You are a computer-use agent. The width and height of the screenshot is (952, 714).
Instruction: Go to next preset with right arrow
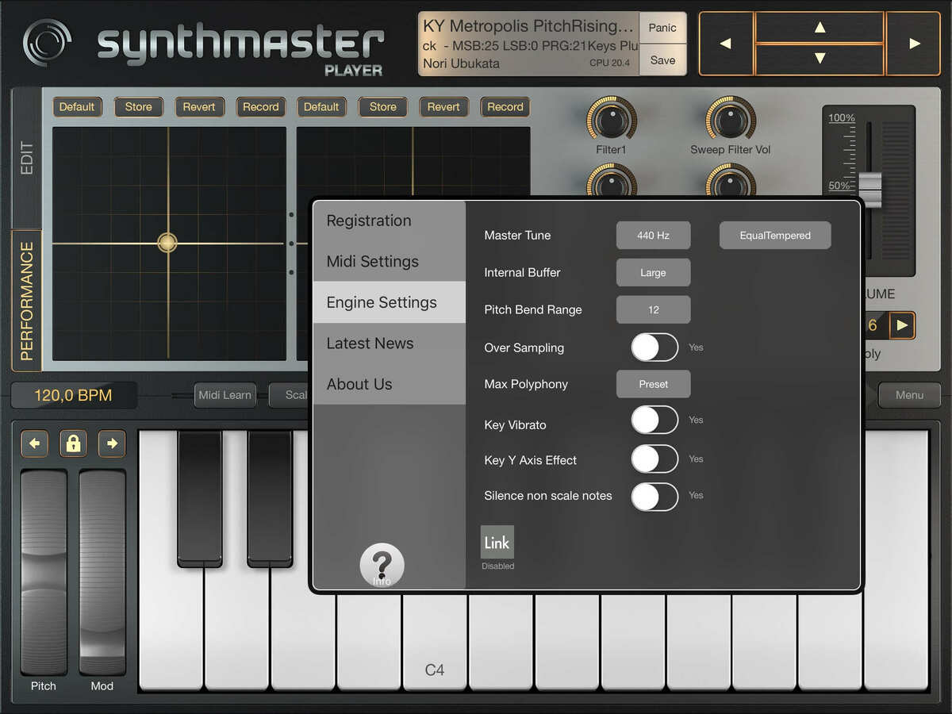tap(914, 44)
